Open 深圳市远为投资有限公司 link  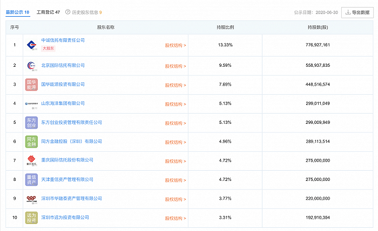click(x=65, y=218)
